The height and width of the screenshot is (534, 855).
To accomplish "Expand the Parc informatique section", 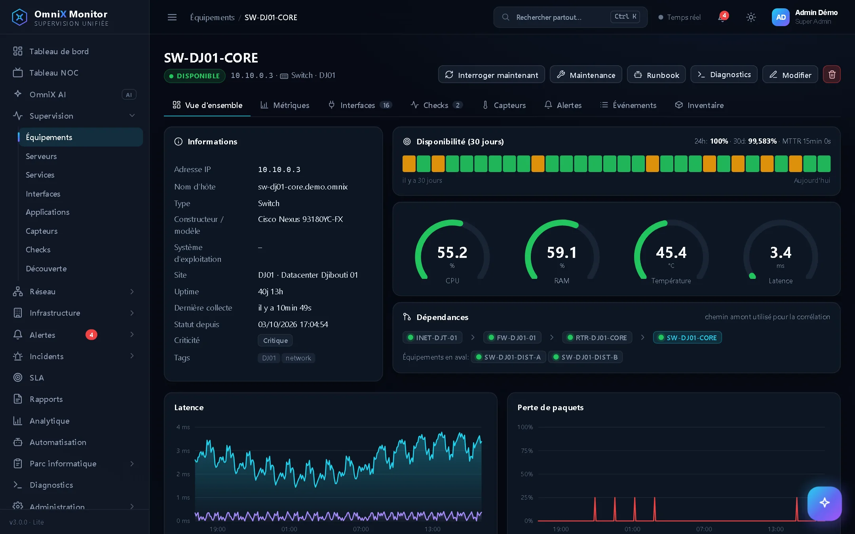I will point(74,464).
